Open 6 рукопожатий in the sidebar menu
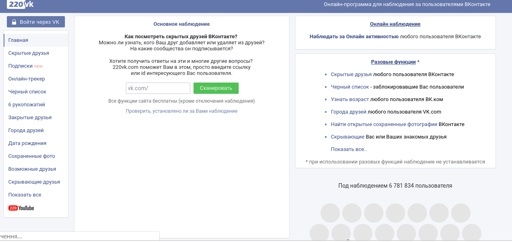512x242 pixels. 36,105
